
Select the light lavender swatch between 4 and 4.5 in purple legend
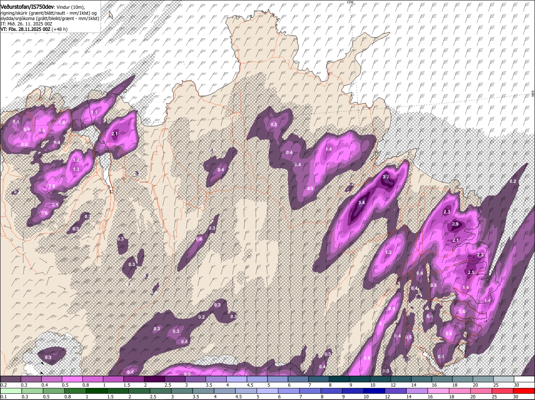[237, 379]
